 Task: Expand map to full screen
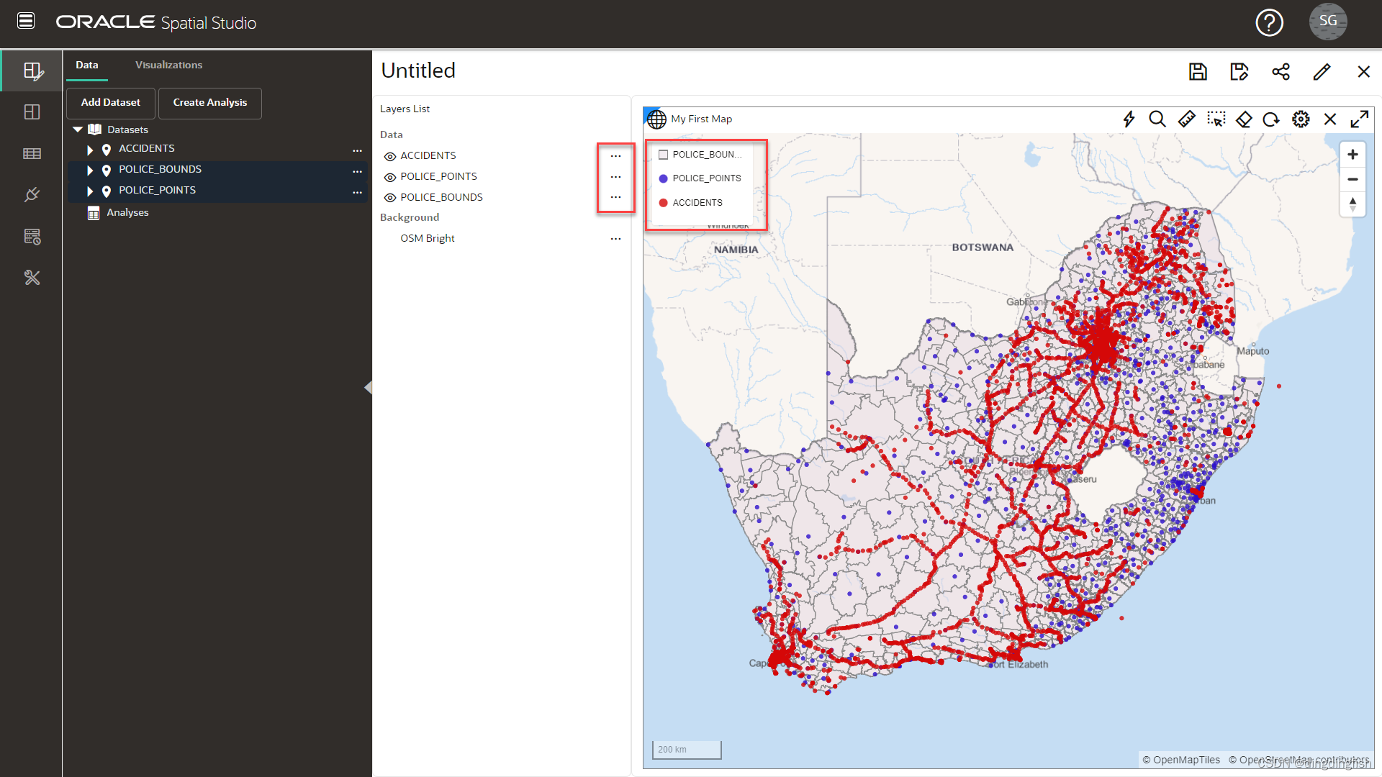point(1359,119)
